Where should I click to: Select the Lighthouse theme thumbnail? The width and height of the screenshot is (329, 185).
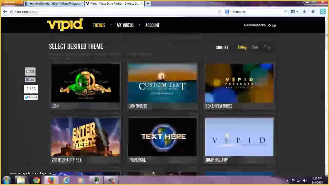coord(162,83)
